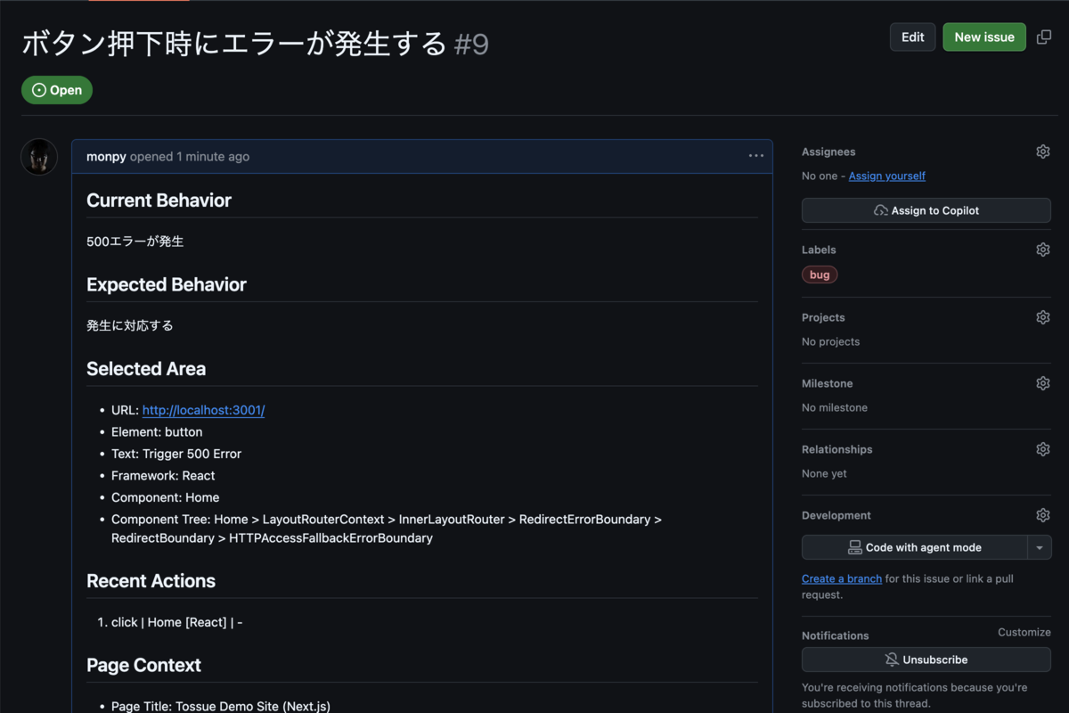Click Code with agent mode button
Viewport: 1069px width, 713px height.
[915, 547]
